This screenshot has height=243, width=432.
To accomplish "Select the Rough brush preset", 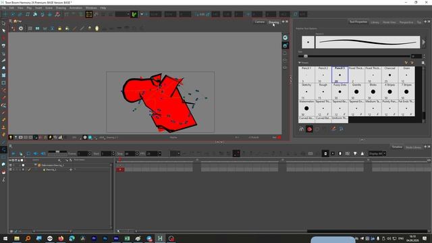I will (x=323, y=91).
